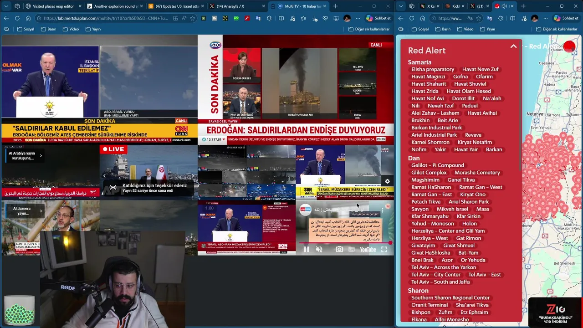Switch to (47) Updates US, Israel tab

click(x=175, y=6)
